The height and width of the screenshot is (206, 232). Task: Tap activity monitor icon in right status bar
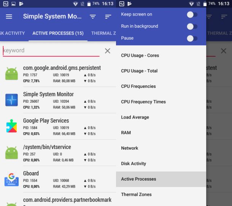click(x=122, y=4)
